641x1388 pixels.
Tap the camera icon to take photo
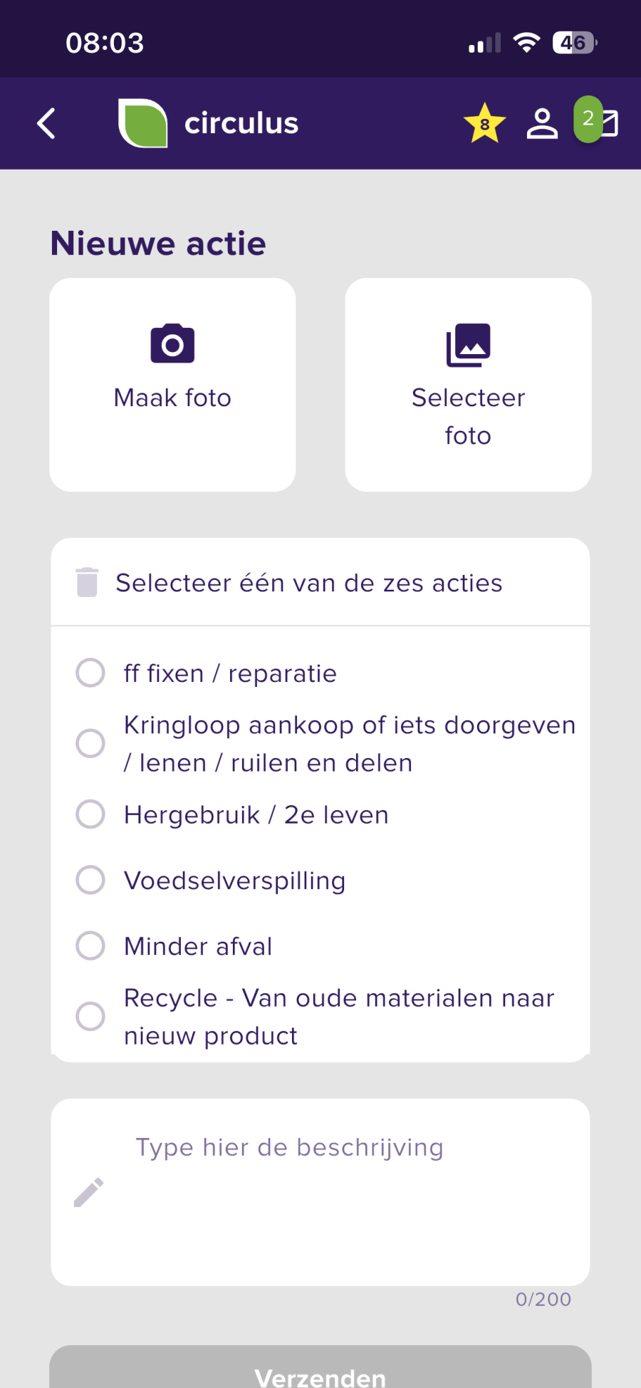coord(172,343)
